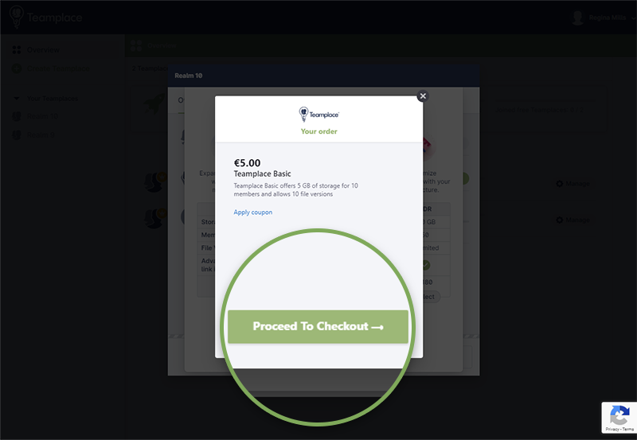
Task: Open Realm 9 in the sidebar
Action: coord(41,134)
